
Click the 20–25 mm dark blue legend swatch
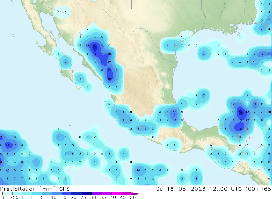click(x=77, y=194)
